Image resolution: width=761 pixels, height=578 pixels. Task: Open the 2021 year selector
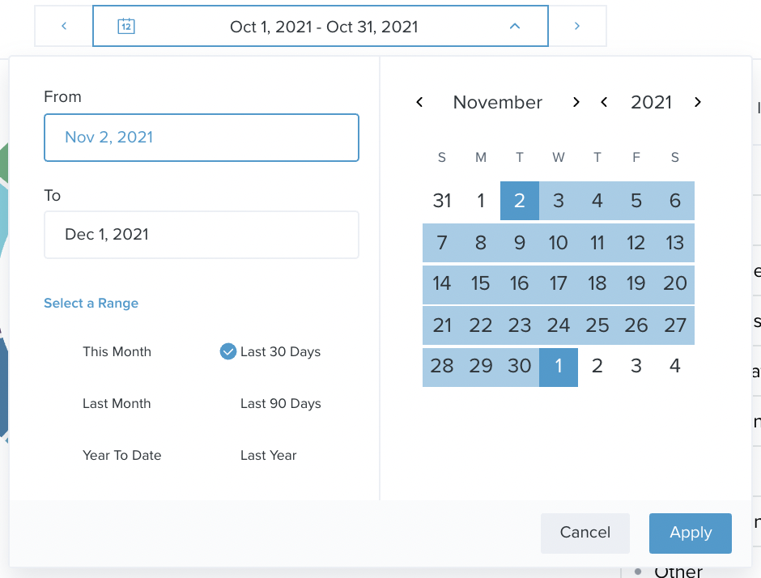651,102
